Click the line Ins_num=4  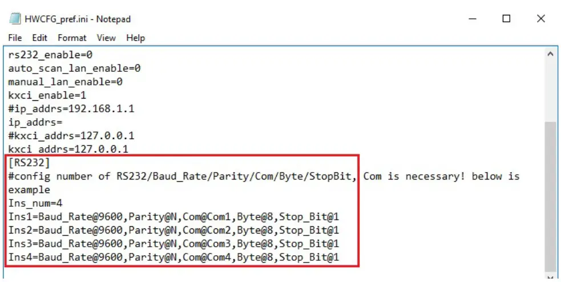pos(35,203)
